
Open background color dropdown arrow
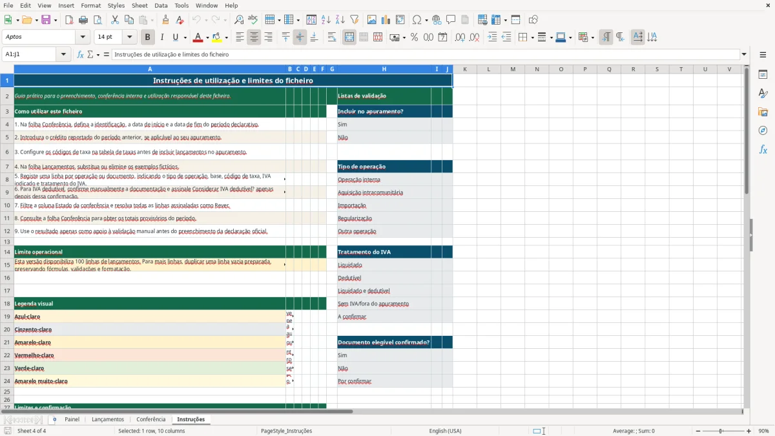(226, 37)
